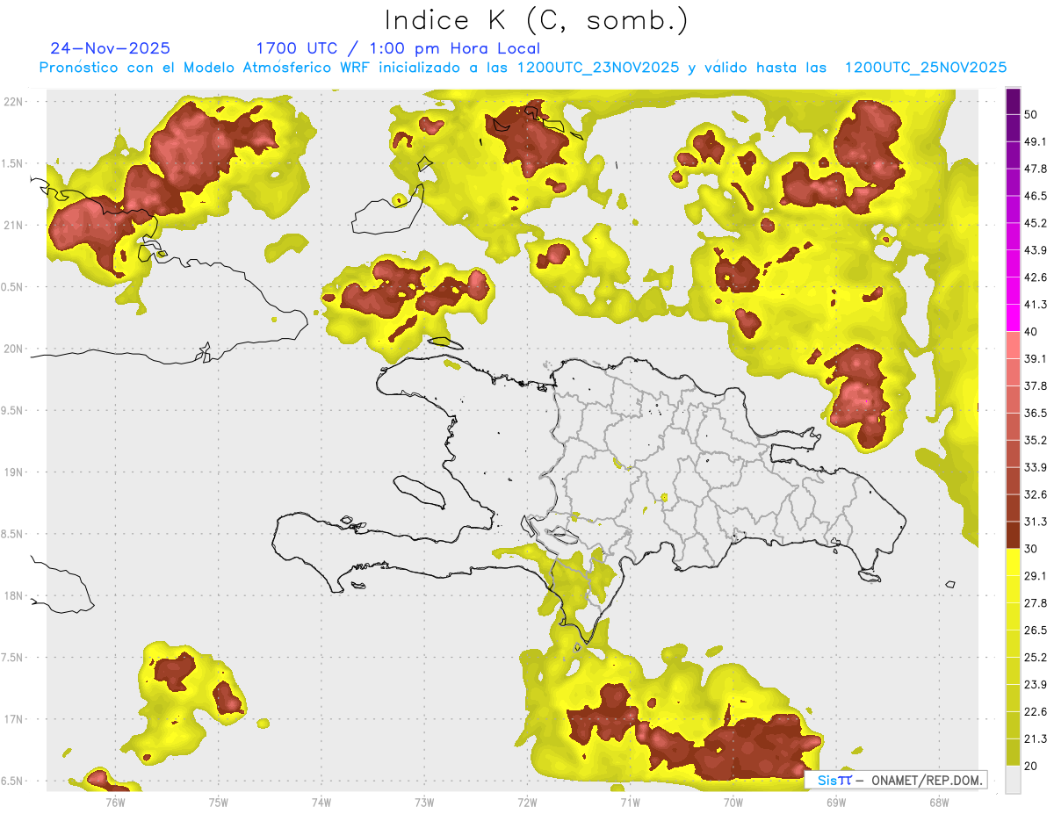1054x814 pixels.
Task: Click the '26.5' color scale value
Action: [x=1035, y=630]
